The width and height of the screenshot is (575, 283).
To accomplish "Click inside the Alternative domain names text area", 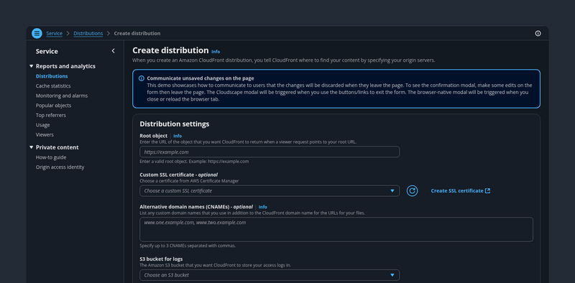I will (x=336, y=229).
